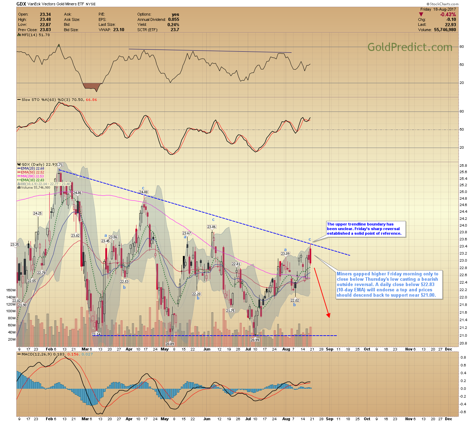Select the upper trendline boundary annotation box

(x=365, y=229)
